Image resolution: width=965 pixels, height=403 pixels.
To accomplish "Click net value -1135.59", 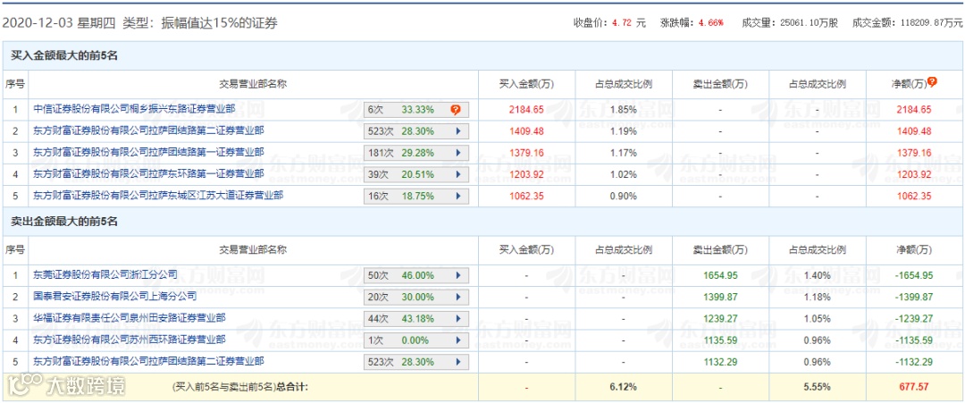I will pos(914,340).
